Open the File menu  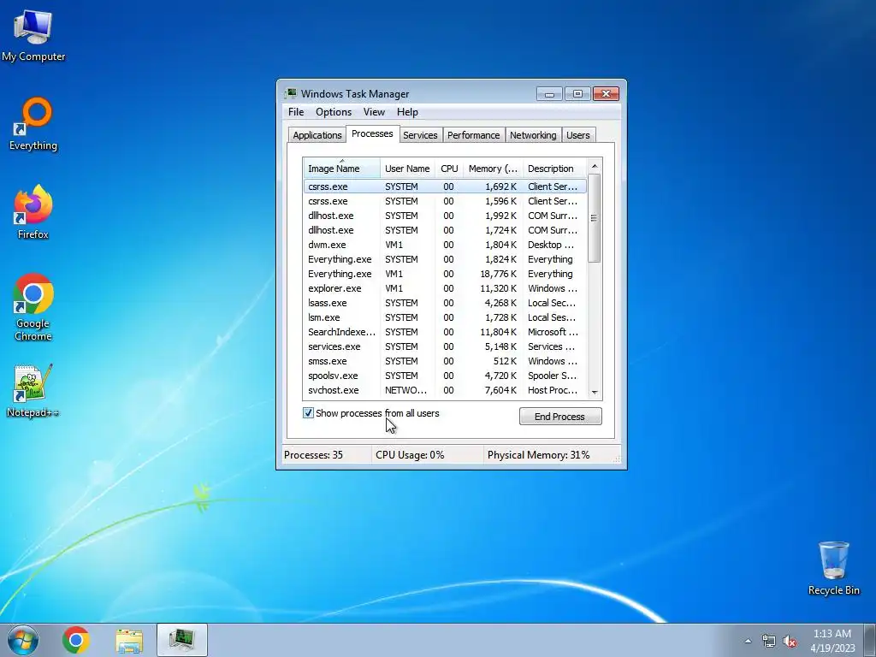296,112
